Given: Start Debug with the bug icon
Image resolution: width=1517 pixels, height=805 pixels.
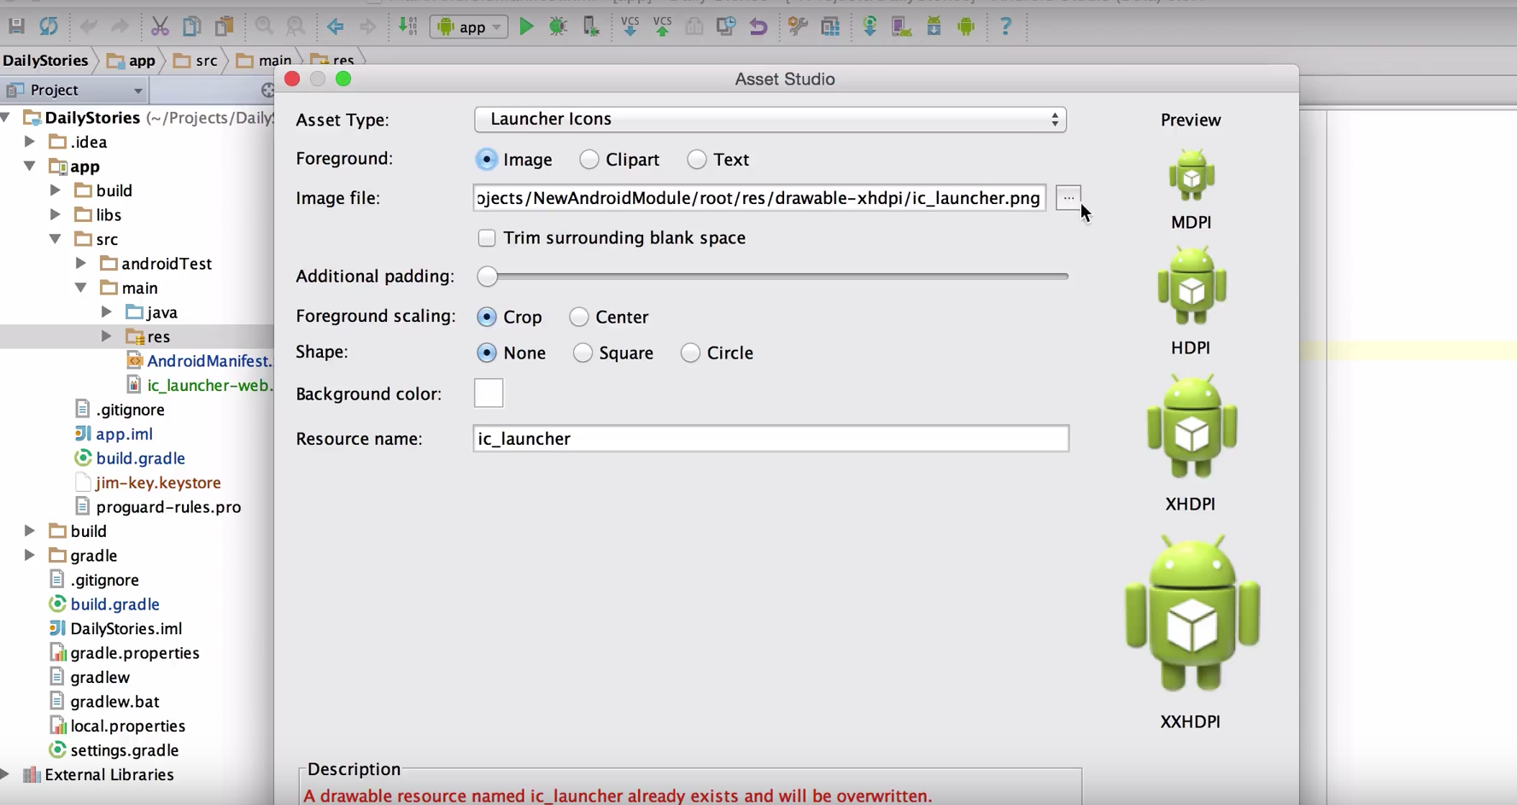Looking at the screenshot, I should click(558, 26).
